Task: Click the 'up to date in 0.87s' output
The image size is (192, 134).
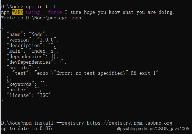Action: [x=27, y=128]
